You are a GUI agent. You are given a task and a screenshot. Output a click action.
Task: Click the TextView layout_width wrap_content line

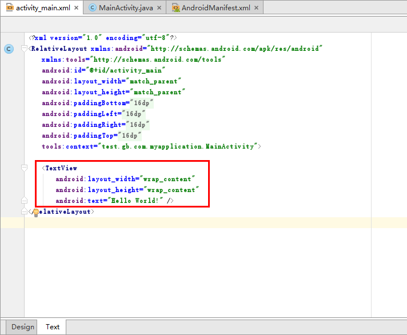pyautogui.click(x=125, y=179)
